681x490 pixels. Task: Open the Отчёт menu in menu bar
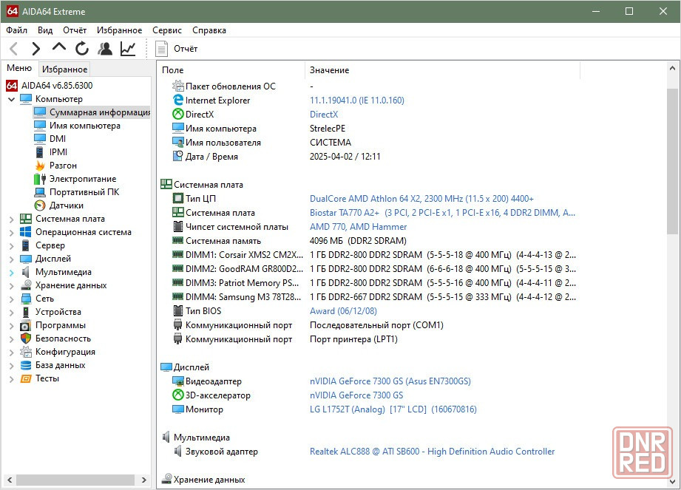point(75,30)
